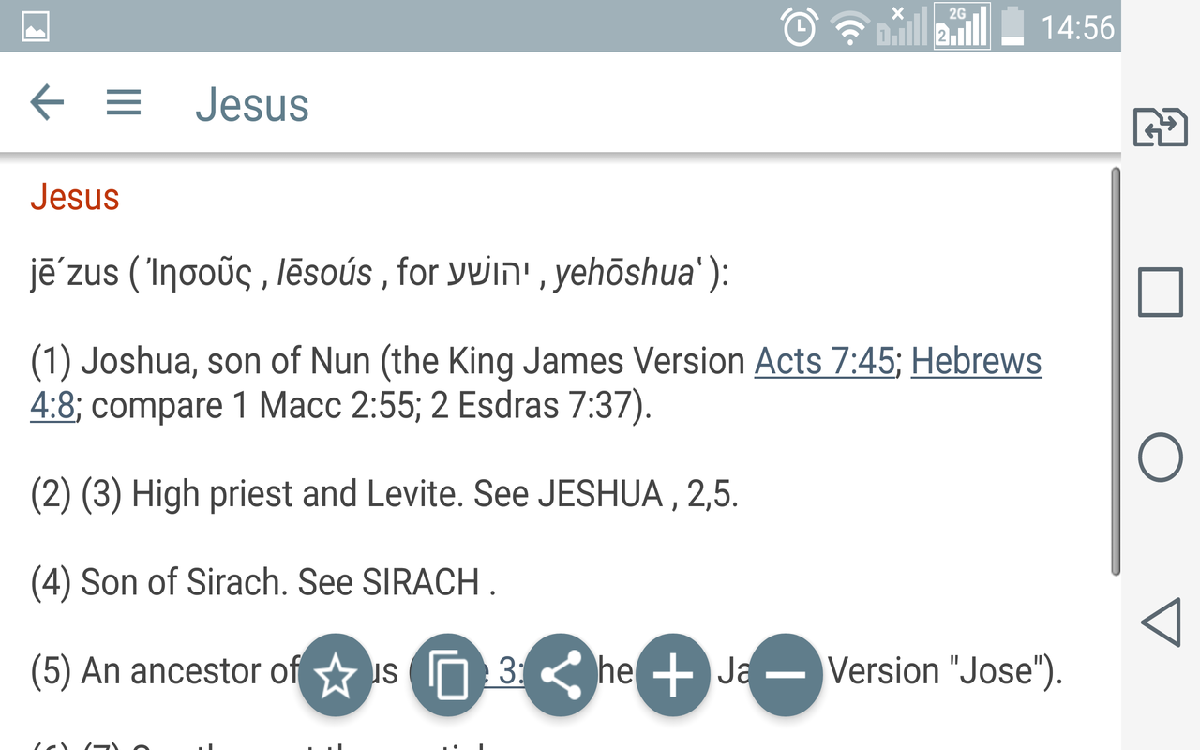Go back using the toolbar arrow
1200x750 pixels.
coord(44,103)
